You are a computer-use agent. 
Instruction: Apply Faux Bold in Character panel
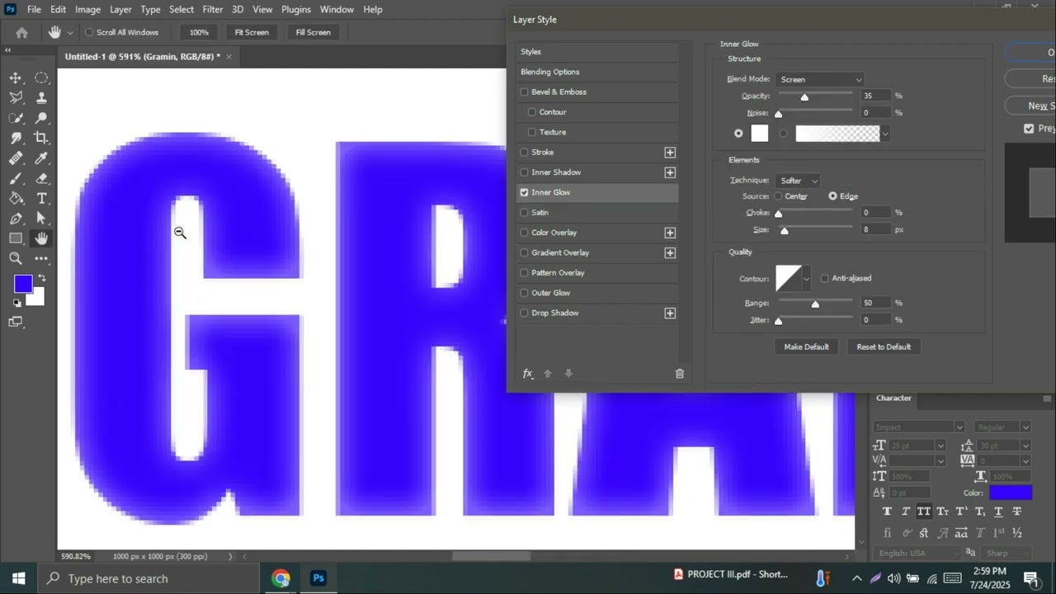888,511
